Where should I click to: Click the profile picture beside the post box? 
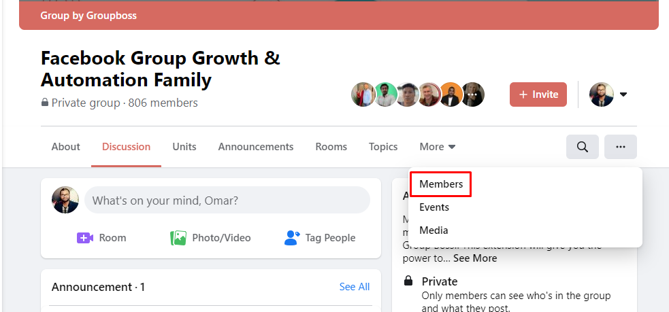[x=65, y=200]
